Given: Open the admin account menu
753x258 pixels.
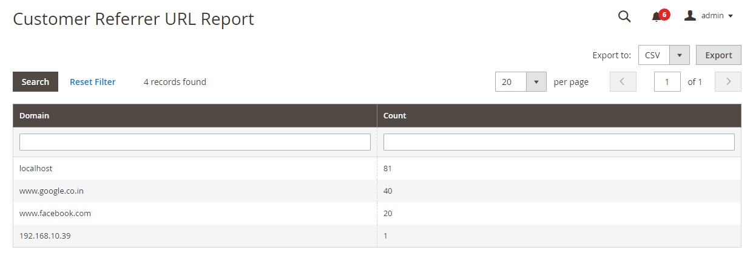Looking at the screenshot, I should point(709,16).
